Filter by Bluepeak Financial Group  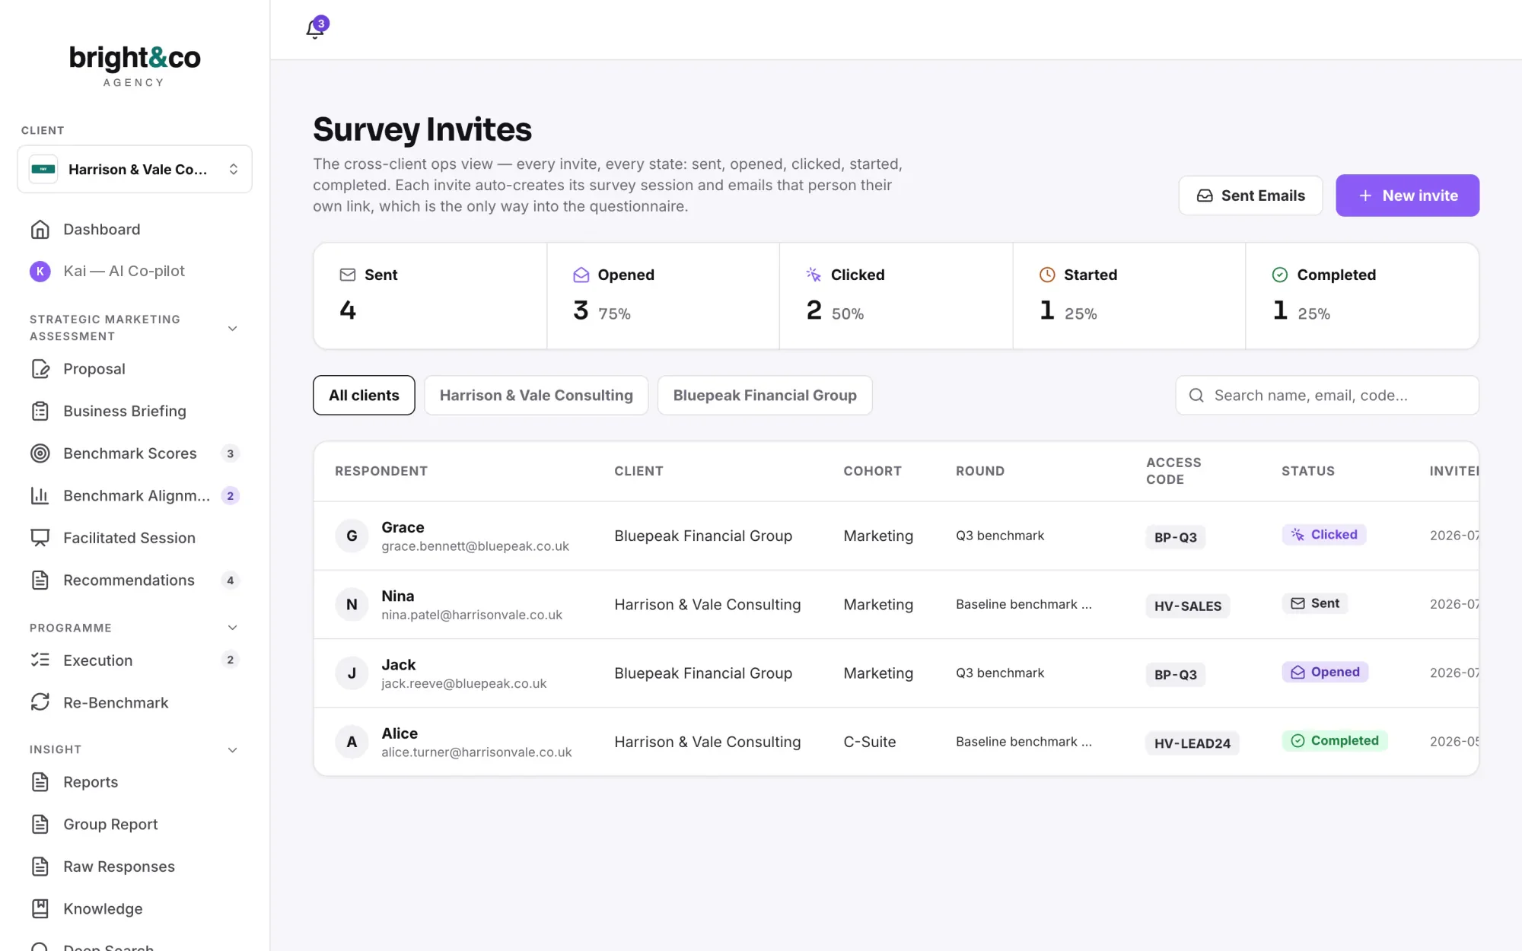[x=765, y=395]
